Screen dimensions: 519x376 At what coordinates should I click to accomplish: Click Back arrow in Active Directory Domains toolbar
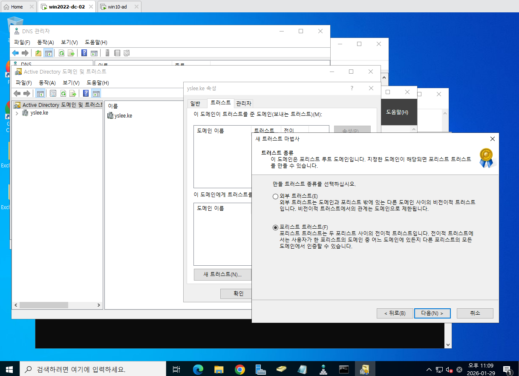tap(17, 93)
